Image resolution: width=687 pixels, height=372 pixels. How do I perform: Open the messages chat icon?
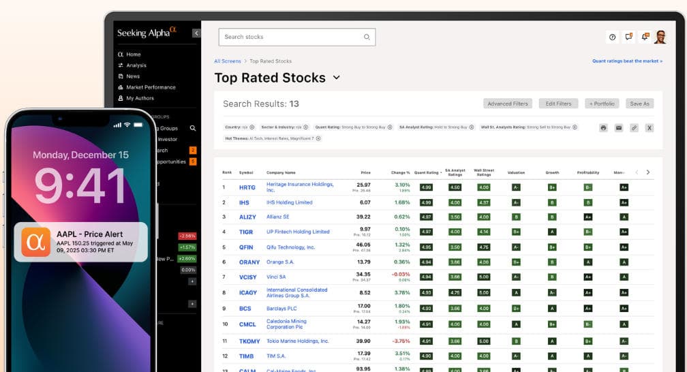628,37
